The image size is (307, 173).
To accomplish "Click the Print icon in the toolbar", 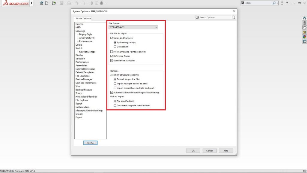I will (69, 3).
